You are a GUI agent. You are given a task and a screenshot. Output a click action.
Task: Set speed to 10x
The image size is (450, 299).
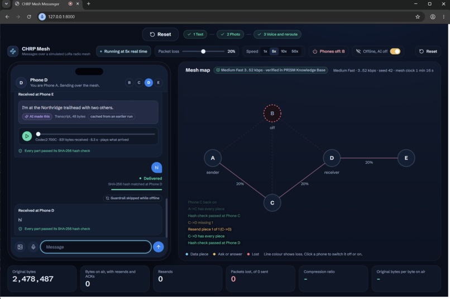click(x=284, y=51)
